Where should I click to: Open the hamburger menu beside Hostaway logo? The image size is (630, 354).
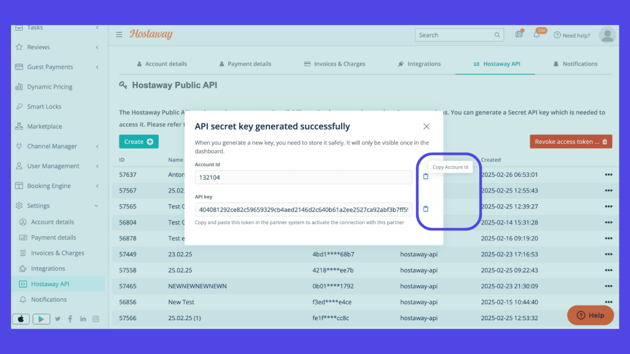coord(119,34)
